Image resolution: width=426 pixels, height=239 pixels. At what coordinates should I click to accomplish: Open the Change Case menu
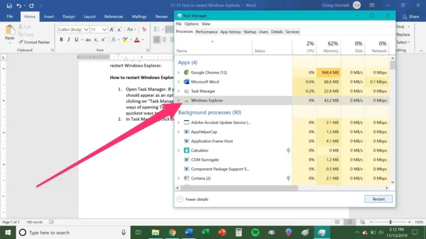131,29
